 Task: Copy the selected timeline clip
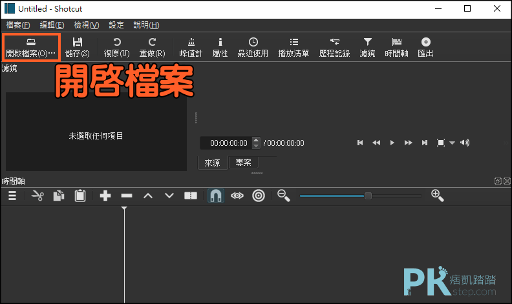click(59, 196)
